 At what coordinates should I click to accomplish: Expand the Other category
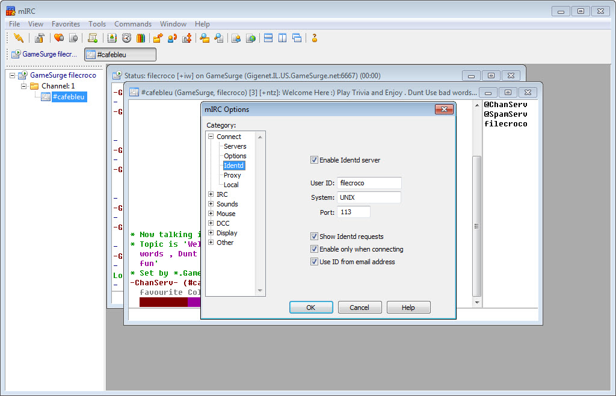(x=211, y=243)
